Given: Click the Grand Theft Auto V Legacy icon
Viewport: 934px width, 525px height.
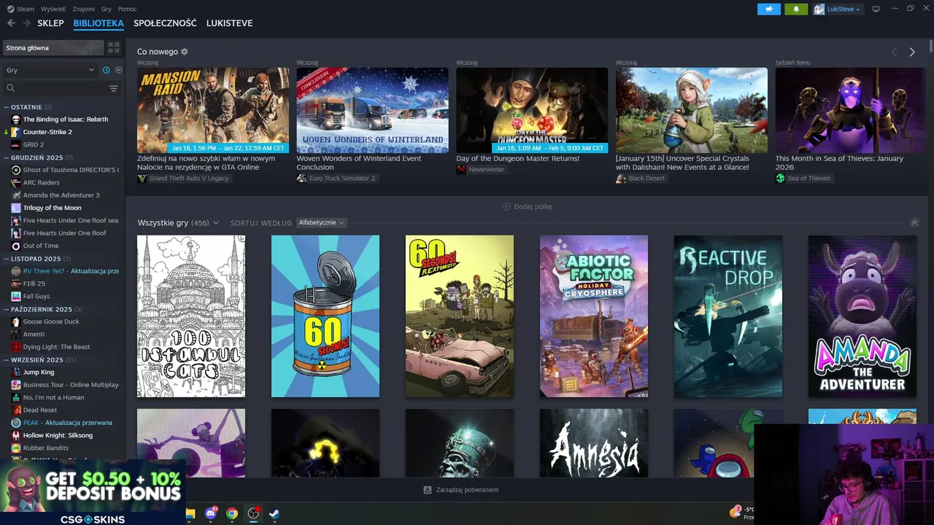Looking at the screenshot, I should (x=142, y=179).
